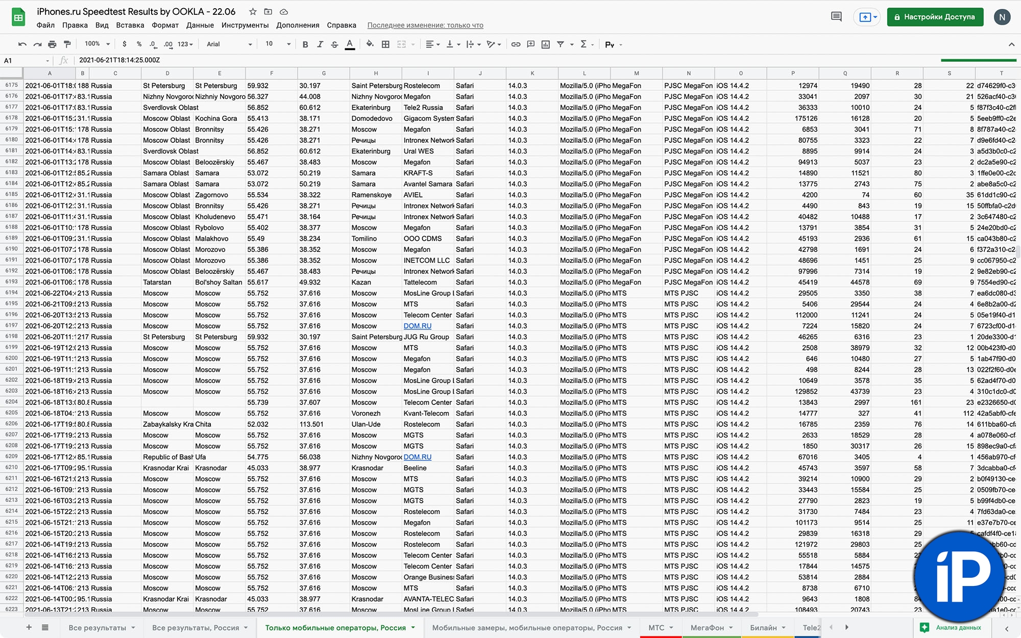Add a new sheet with the plus icon

[x=29, y=627]
